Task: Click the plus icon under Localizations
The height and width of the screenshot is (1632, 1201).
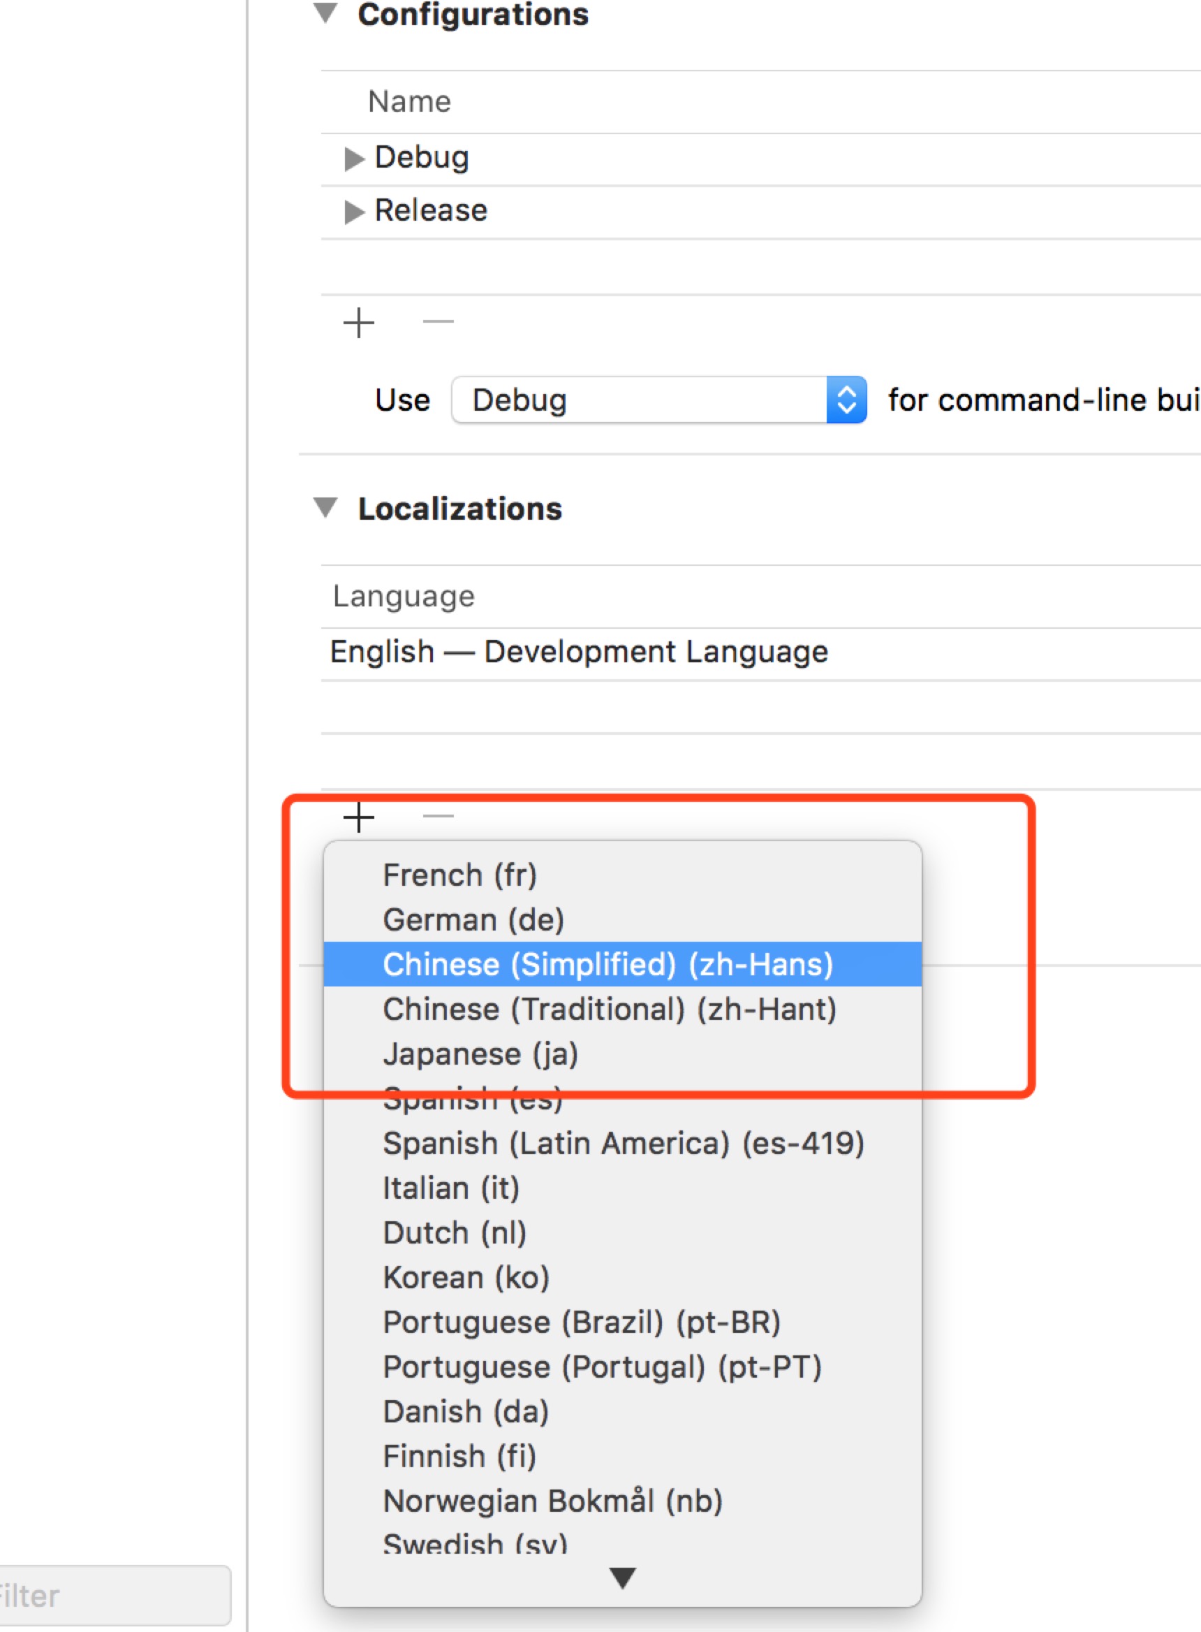Action: coord(358,817)
